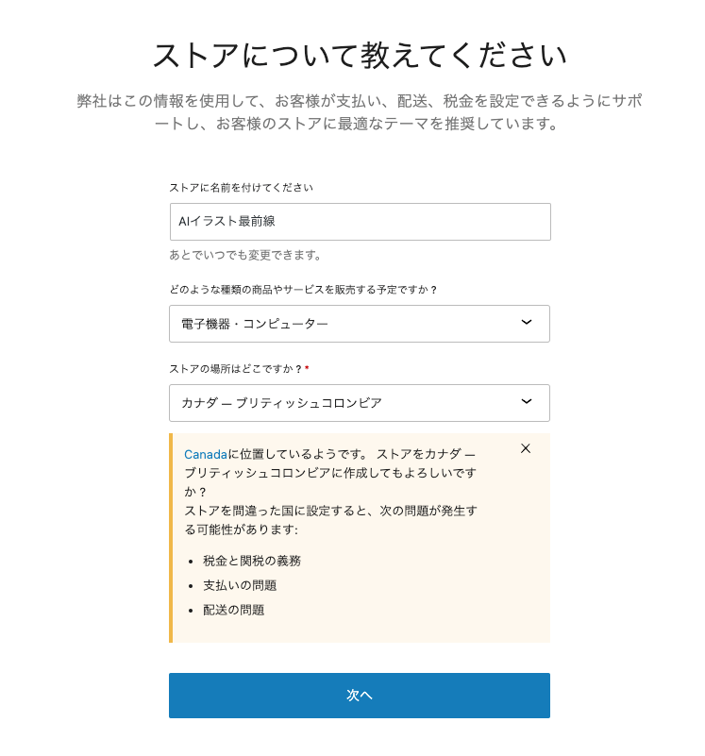Click the chevron arrow on the store location dropdown
Viewport: 705px width, 756px height.
click(527, 402)
